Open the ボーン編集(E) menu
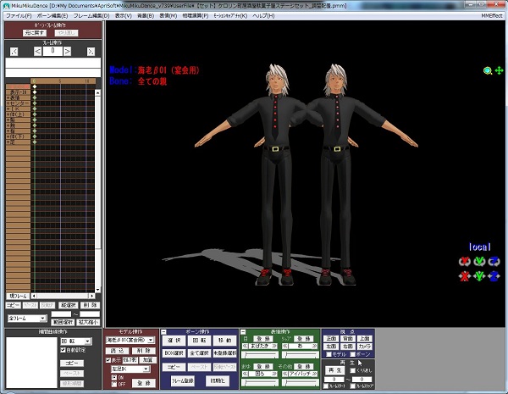Image resolution: width=508 pixels, height=394 pixels. pyautogui.click(x=52, y=15)
